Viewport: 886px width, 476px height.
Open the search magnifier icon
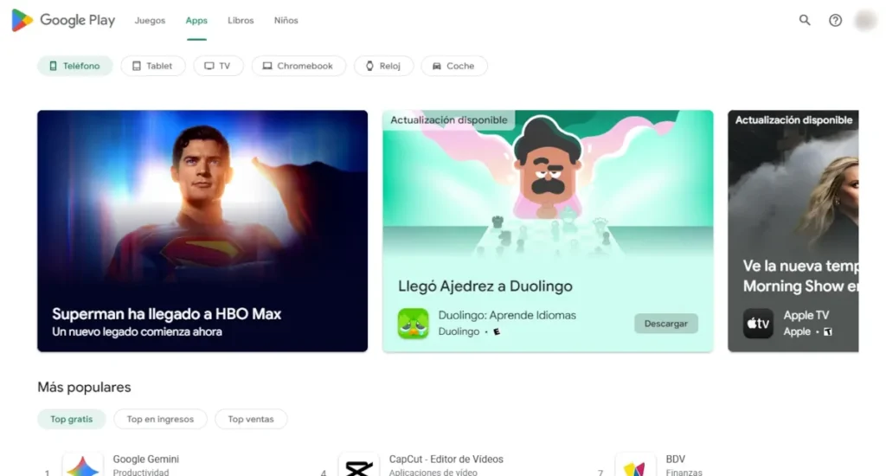tap(805, 21)
